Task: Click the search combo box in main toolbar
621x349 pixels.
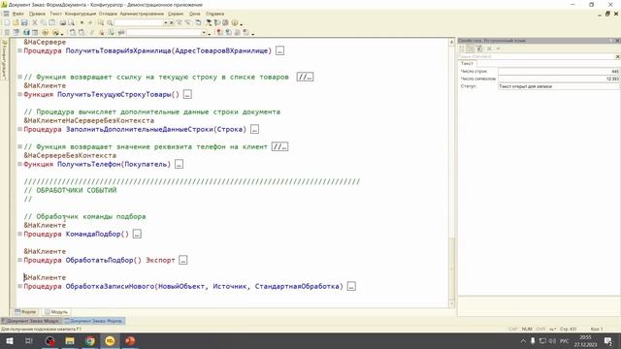Action: (139, 23)
